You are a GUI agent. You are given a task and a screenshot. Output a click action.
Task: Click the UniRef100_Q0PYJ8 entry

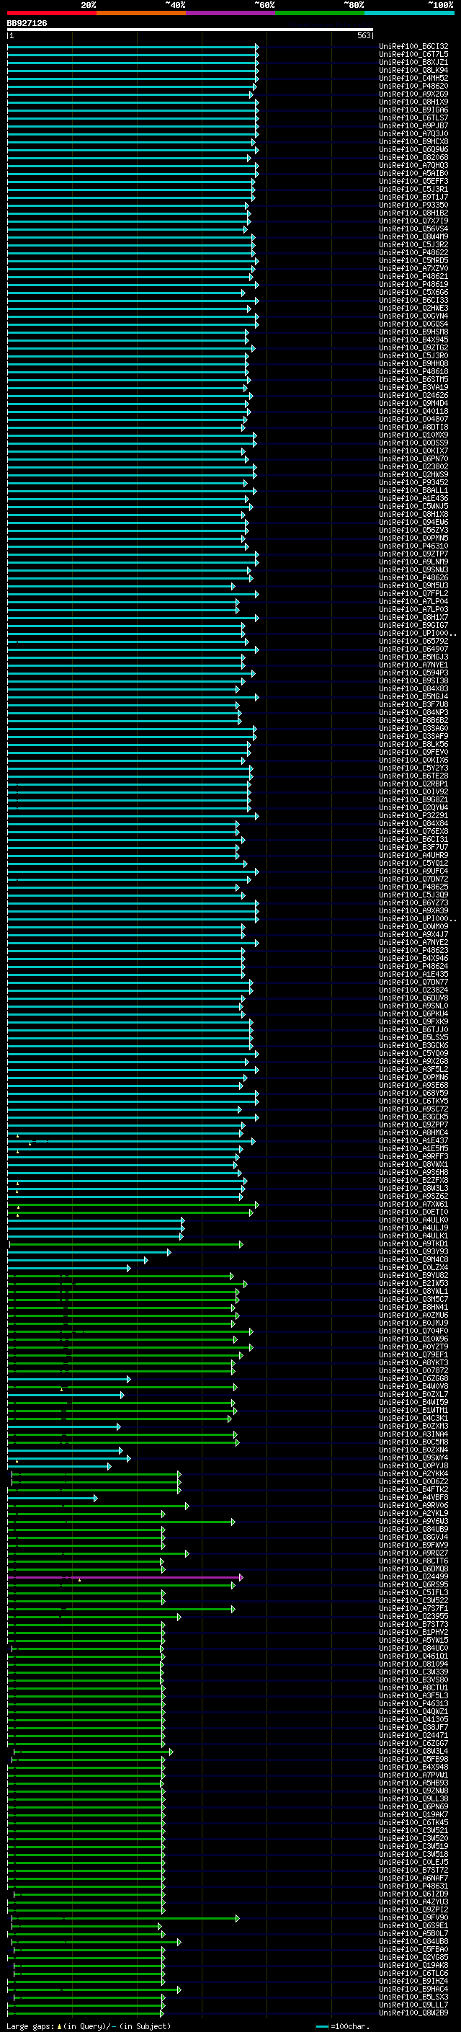[413, 1465]
